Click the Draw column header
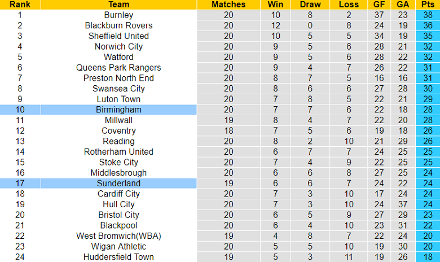 tap(310, 5)
